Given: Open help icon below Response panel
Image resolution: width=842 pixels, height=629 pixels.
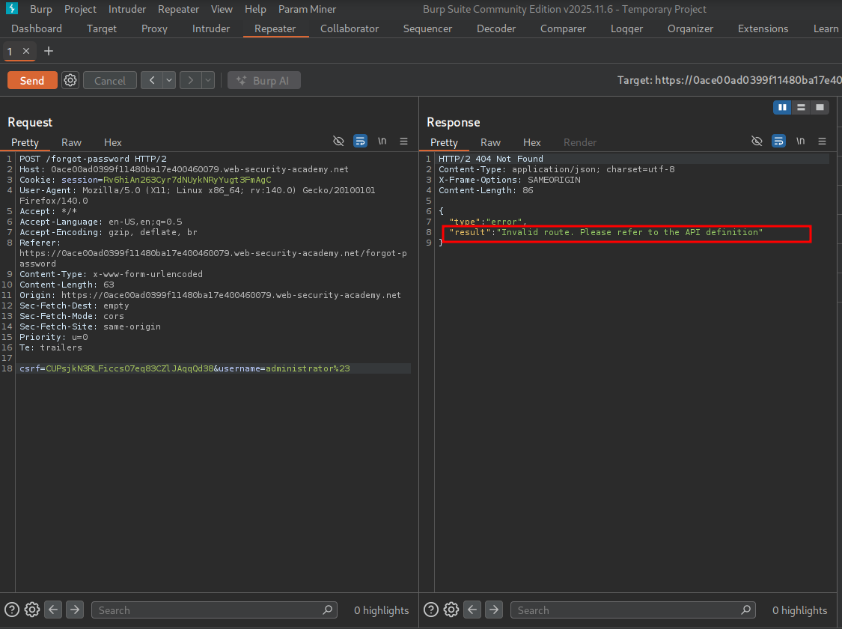Looking at the screenshot, I should click(430, 610).
